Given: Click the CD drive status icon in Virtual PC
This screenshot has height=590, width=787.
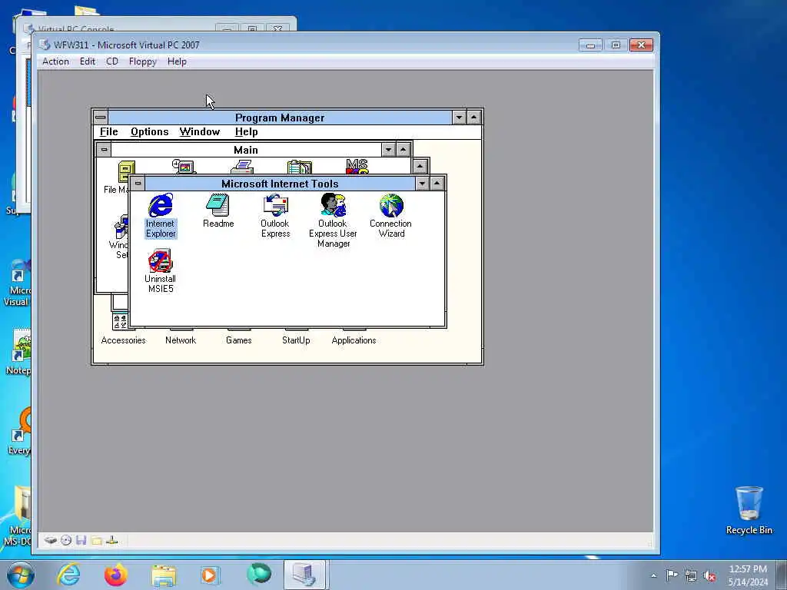Looking at the screenshot, I should [x=66, y=540].
